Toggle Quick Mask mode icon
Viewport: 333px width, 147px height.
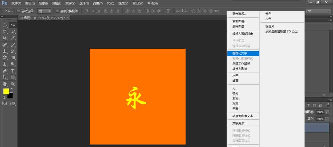tap(5, 103)
